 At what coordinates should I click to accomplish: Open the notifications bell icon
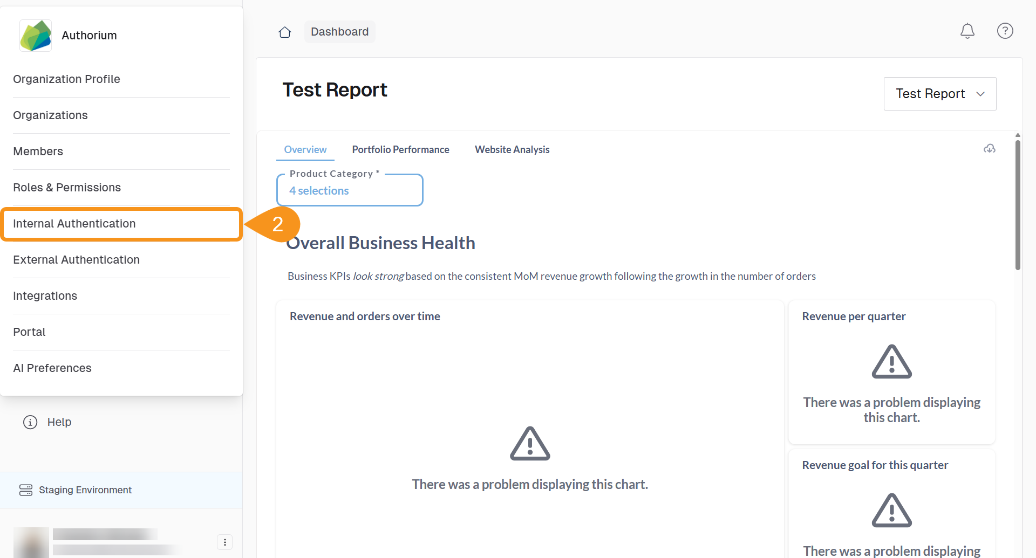coord(967,31)
